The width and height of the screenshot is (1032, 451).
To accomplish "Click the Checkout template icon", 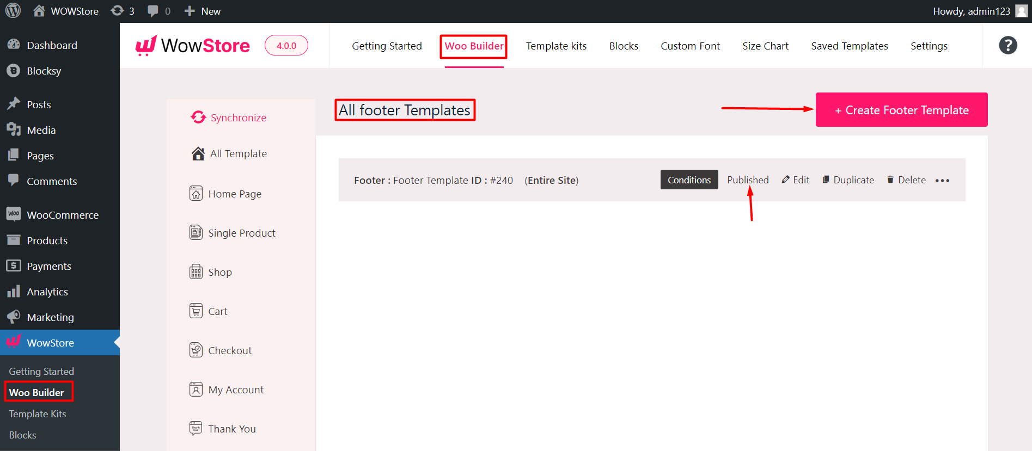I will (x=196, y=350).
